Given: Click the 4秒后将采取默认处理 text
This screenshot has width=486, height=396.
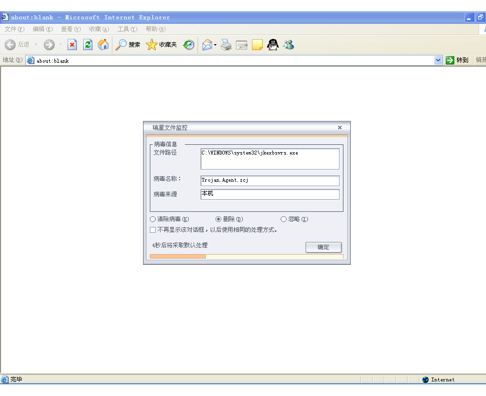Looking at the screenshot, I should tap(180, 245).
